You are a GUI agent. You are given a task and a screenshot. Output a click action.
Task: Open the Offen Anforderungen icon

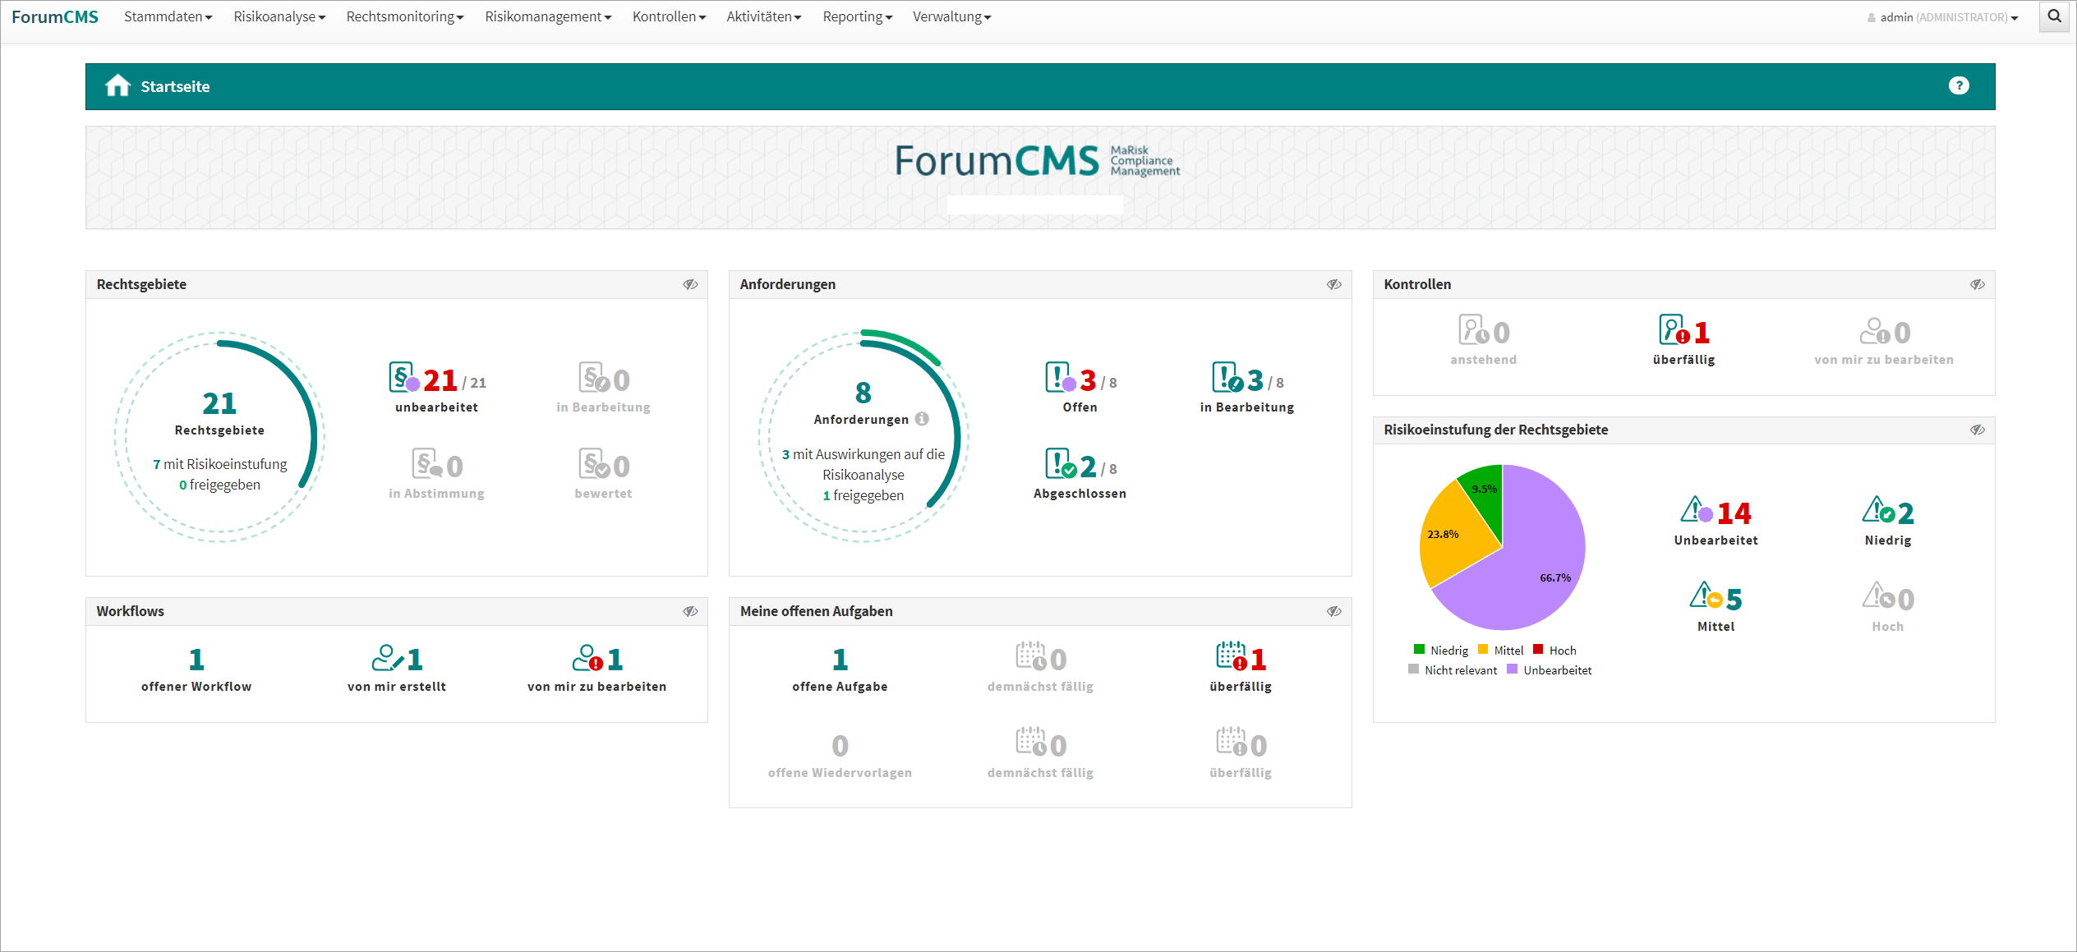click(x=1060, y=379)
